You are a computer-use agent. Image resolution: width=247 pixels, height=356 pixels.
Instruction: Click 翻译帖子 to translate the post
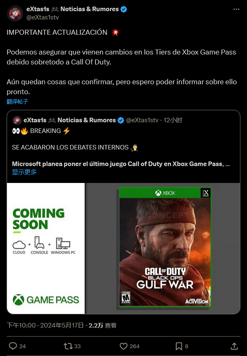17,102
